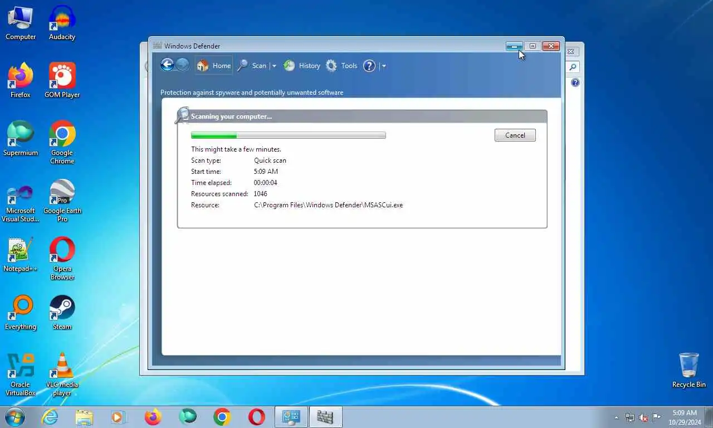The height and width of the screenshot is (428, 713).
Task: Launch Supermium from the taskbar
Action: tap(188, 417)
